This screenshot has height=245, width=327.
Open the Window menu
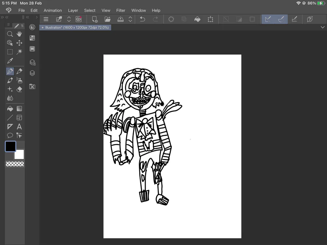(x=139, y=11)
